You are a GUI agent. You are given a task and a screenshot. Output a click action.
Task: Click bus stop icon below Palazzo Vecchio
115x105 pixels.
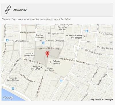point(61,81)
